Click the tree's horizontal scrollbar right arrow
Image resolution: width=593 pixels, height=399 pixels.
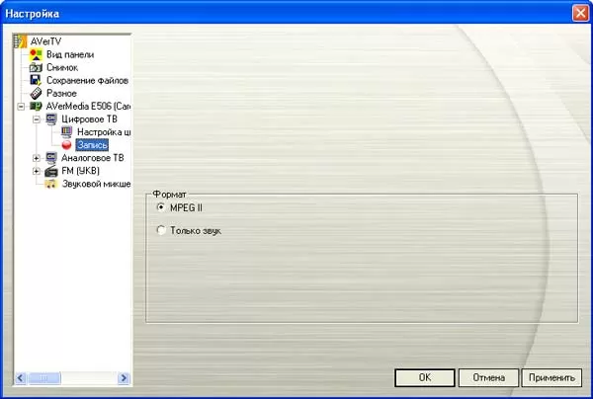(125, 377)
